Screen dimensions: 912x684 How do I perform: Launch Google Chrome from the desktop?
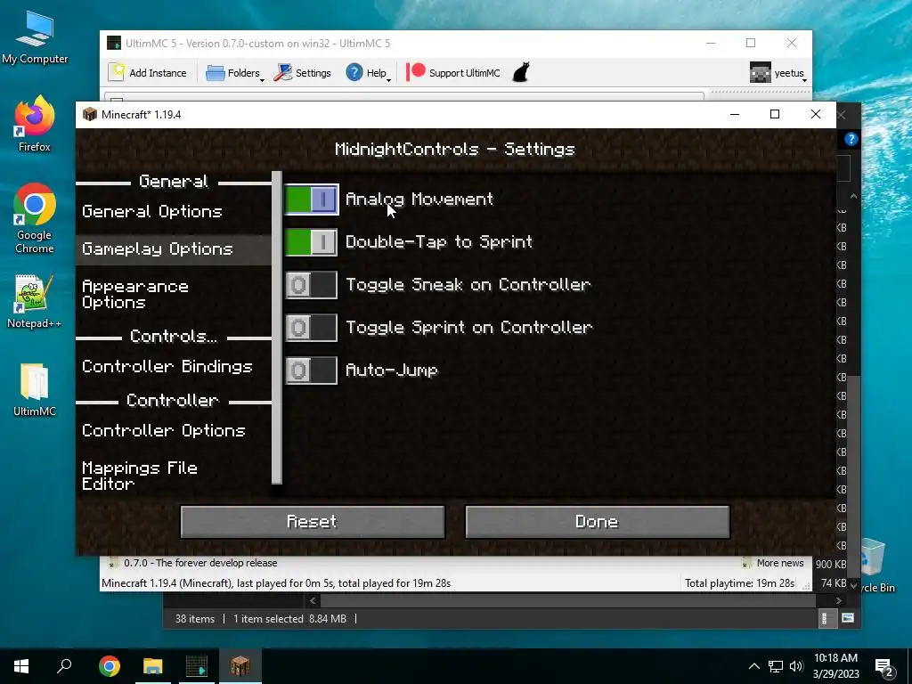pyautogui.click(x=35, y=218)
